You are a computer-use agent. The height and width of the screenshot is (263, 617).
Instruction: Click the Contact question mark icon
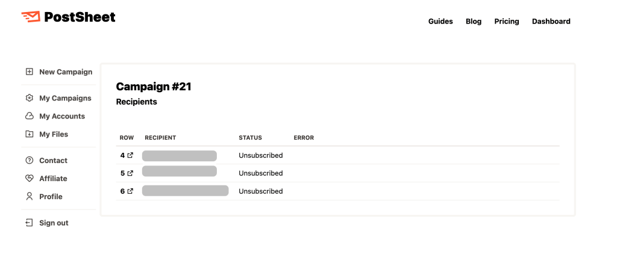click(x=29, y=161)
